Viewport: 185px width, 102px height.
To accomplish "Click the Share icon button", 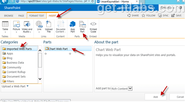I will (129, 16).
